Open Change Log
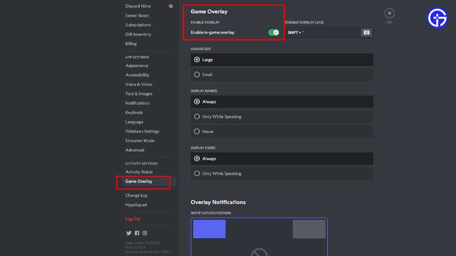 point(136,195)
